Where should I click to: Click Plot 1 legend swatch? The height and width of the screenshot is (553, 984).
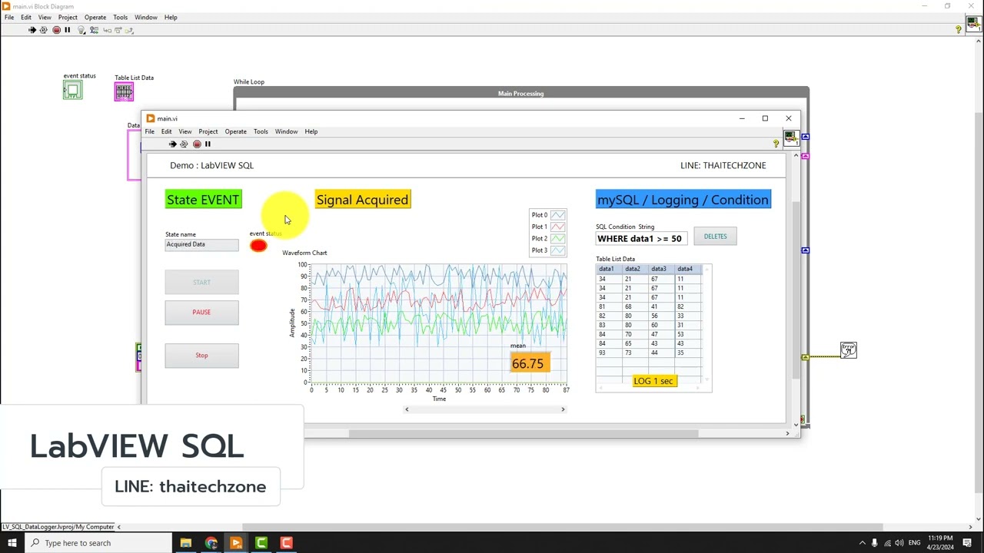(x=558, y=227)
